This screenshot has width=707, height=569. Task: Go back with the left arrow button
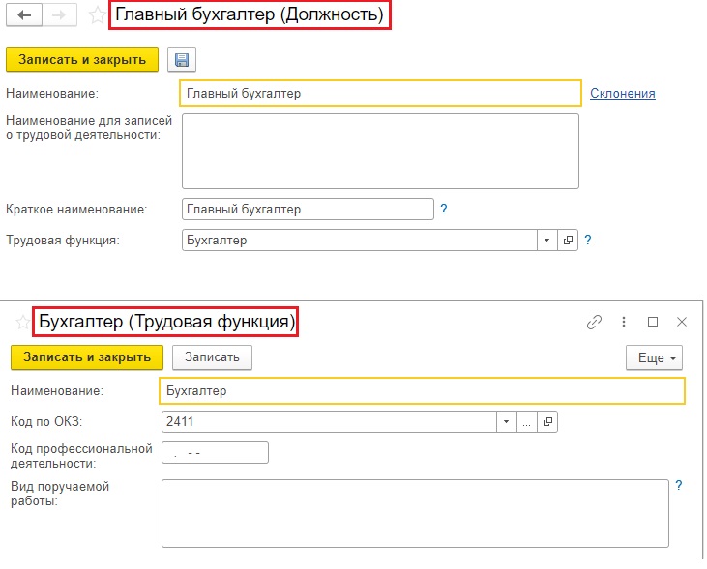tap(24, 15)
